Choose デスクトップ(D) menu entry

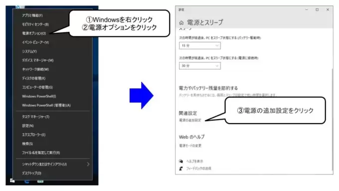click(31, 173)
